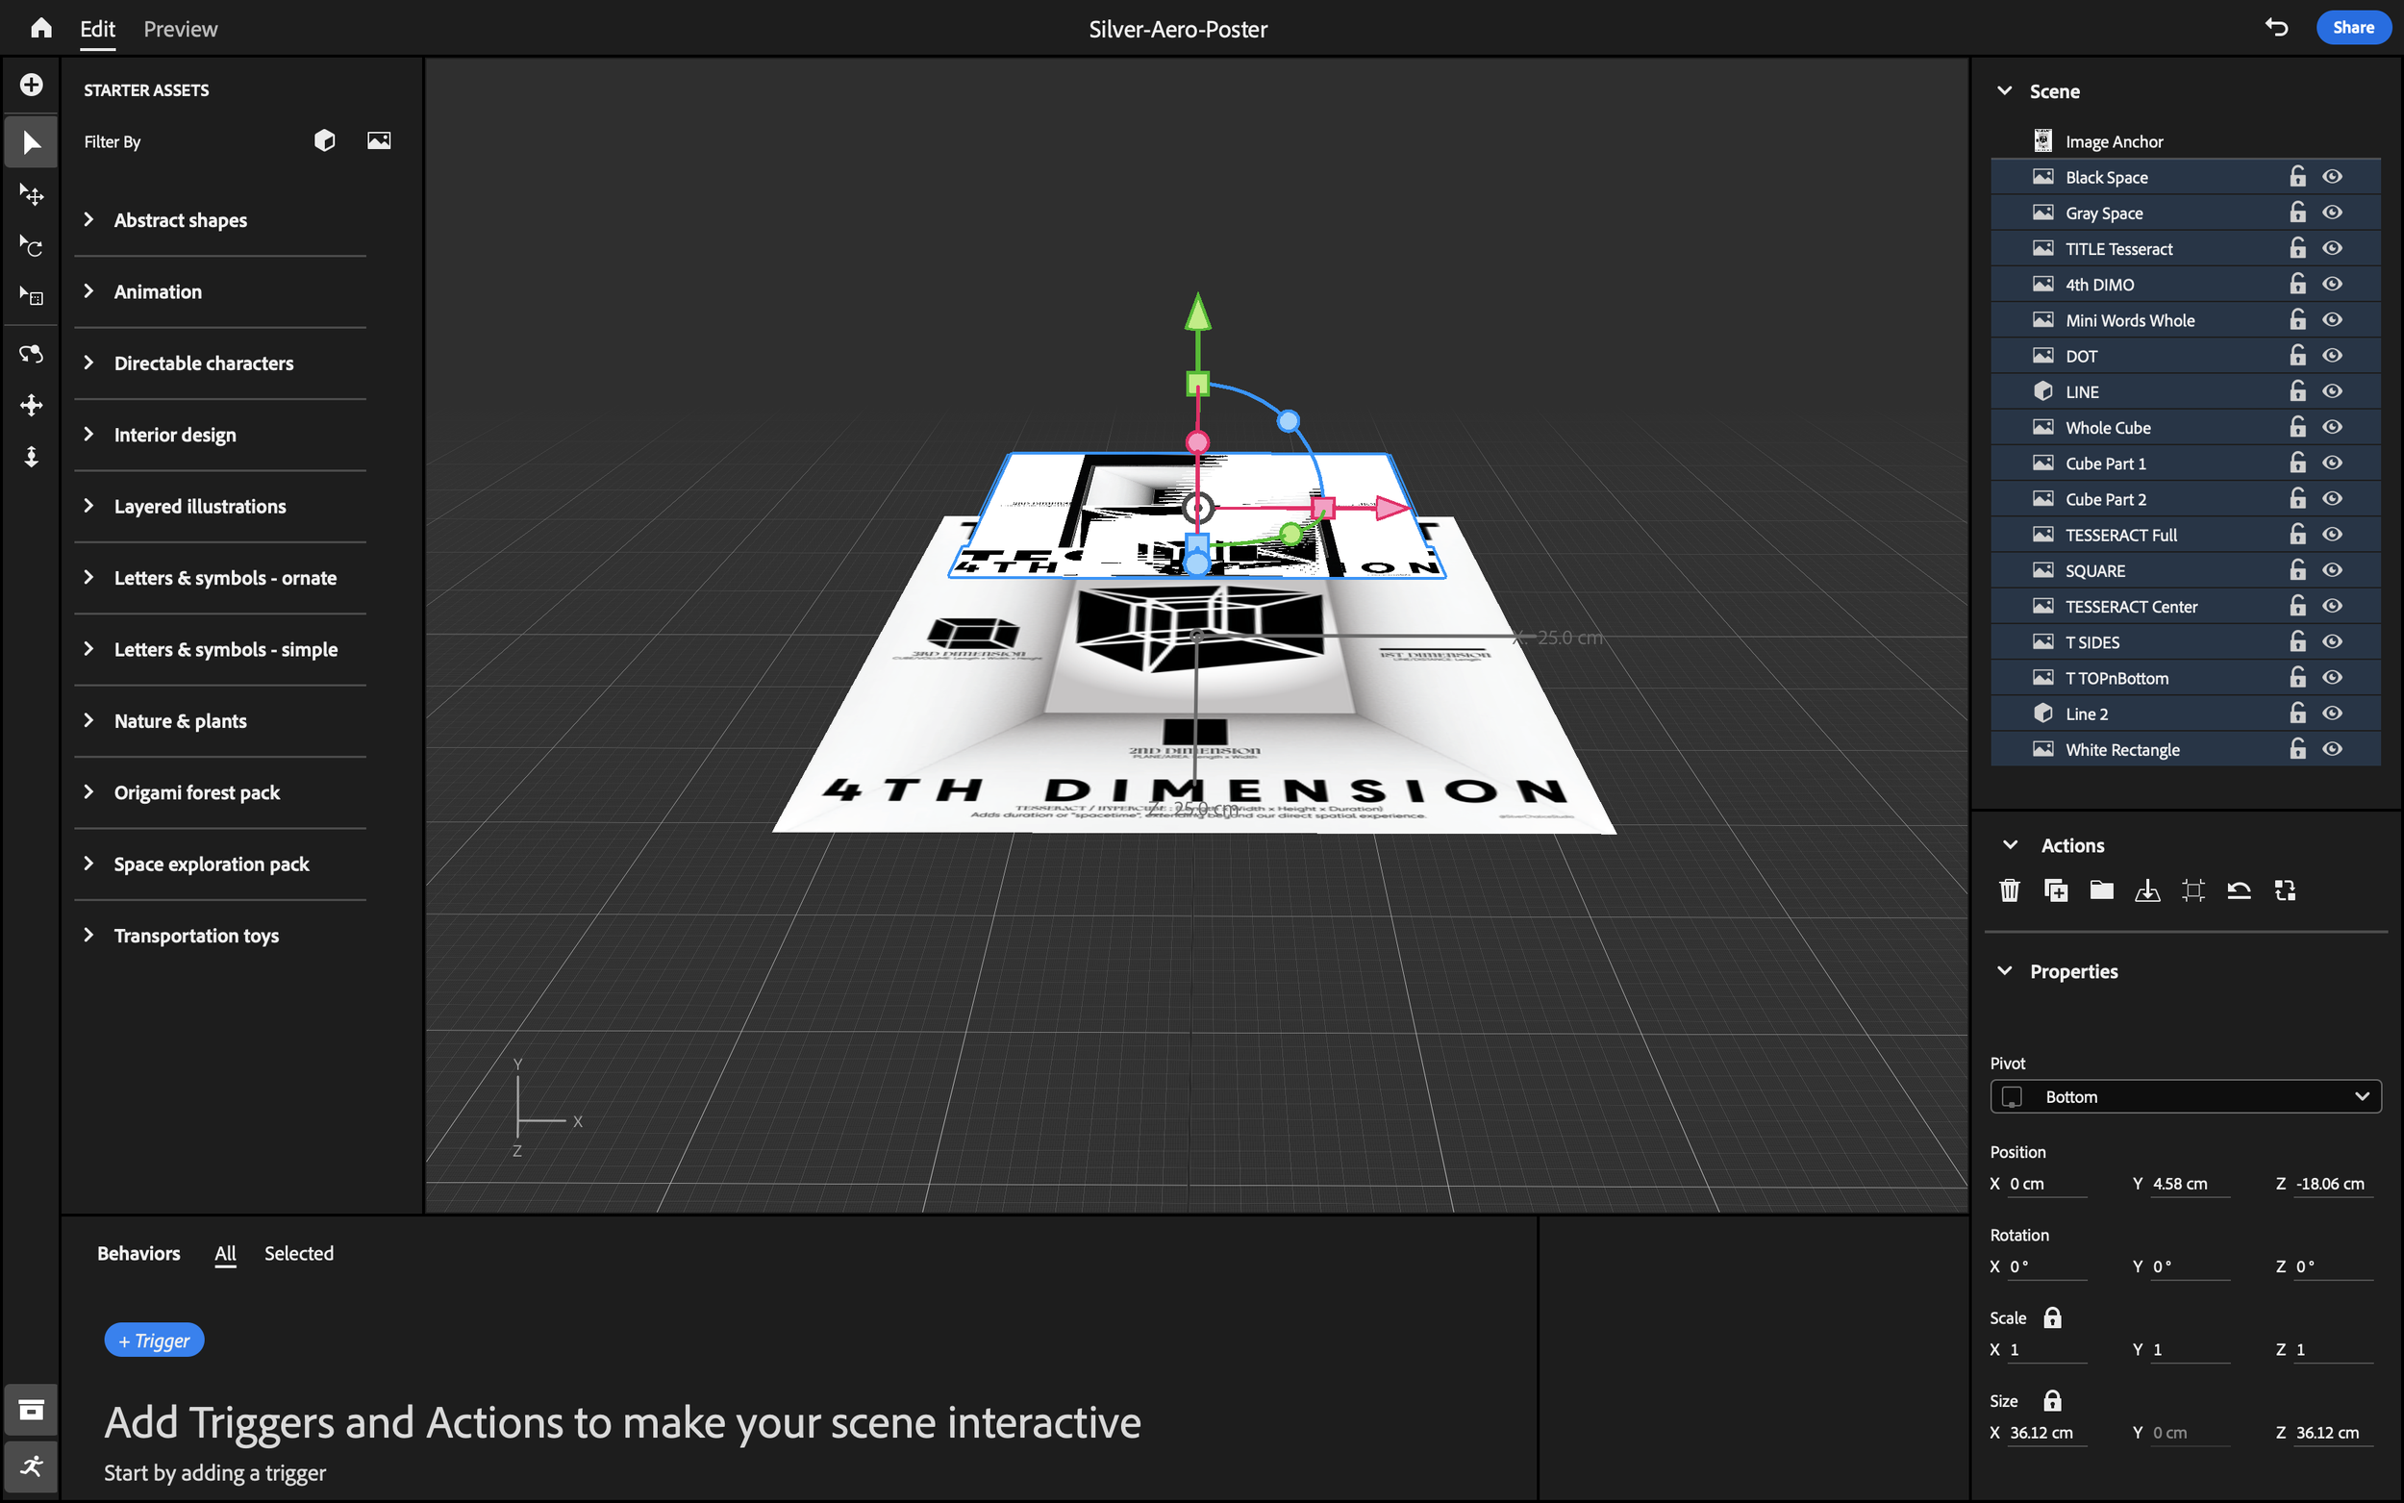Select the Orbit camera tool

point(31,354)
